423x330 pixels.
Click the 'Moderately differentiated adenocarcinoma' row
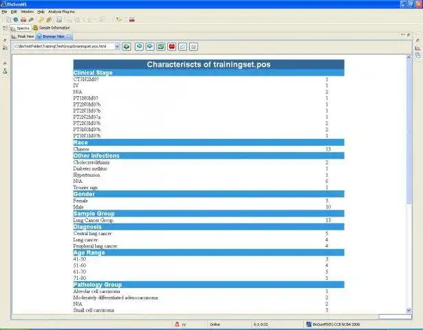(208, 298)
